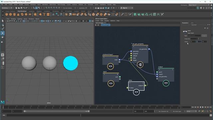Click the out_geometry port on set_geo_property
The width and height of the screenshot is (213, 120).
[149, 49]
